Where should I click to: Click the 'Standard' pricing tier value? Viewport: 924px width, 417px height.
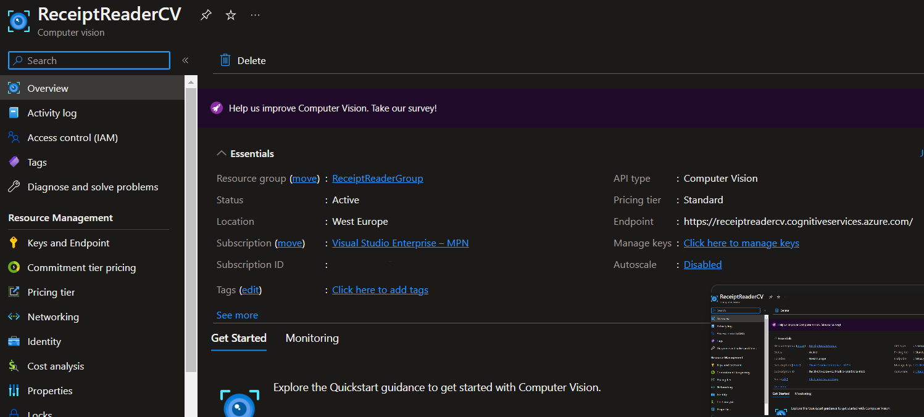coord(703,200)
